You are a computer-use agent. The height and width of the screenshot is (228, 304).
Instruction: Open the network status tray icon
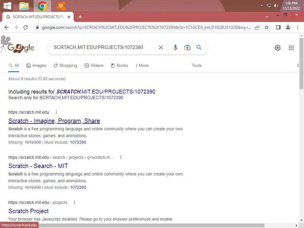269,6
